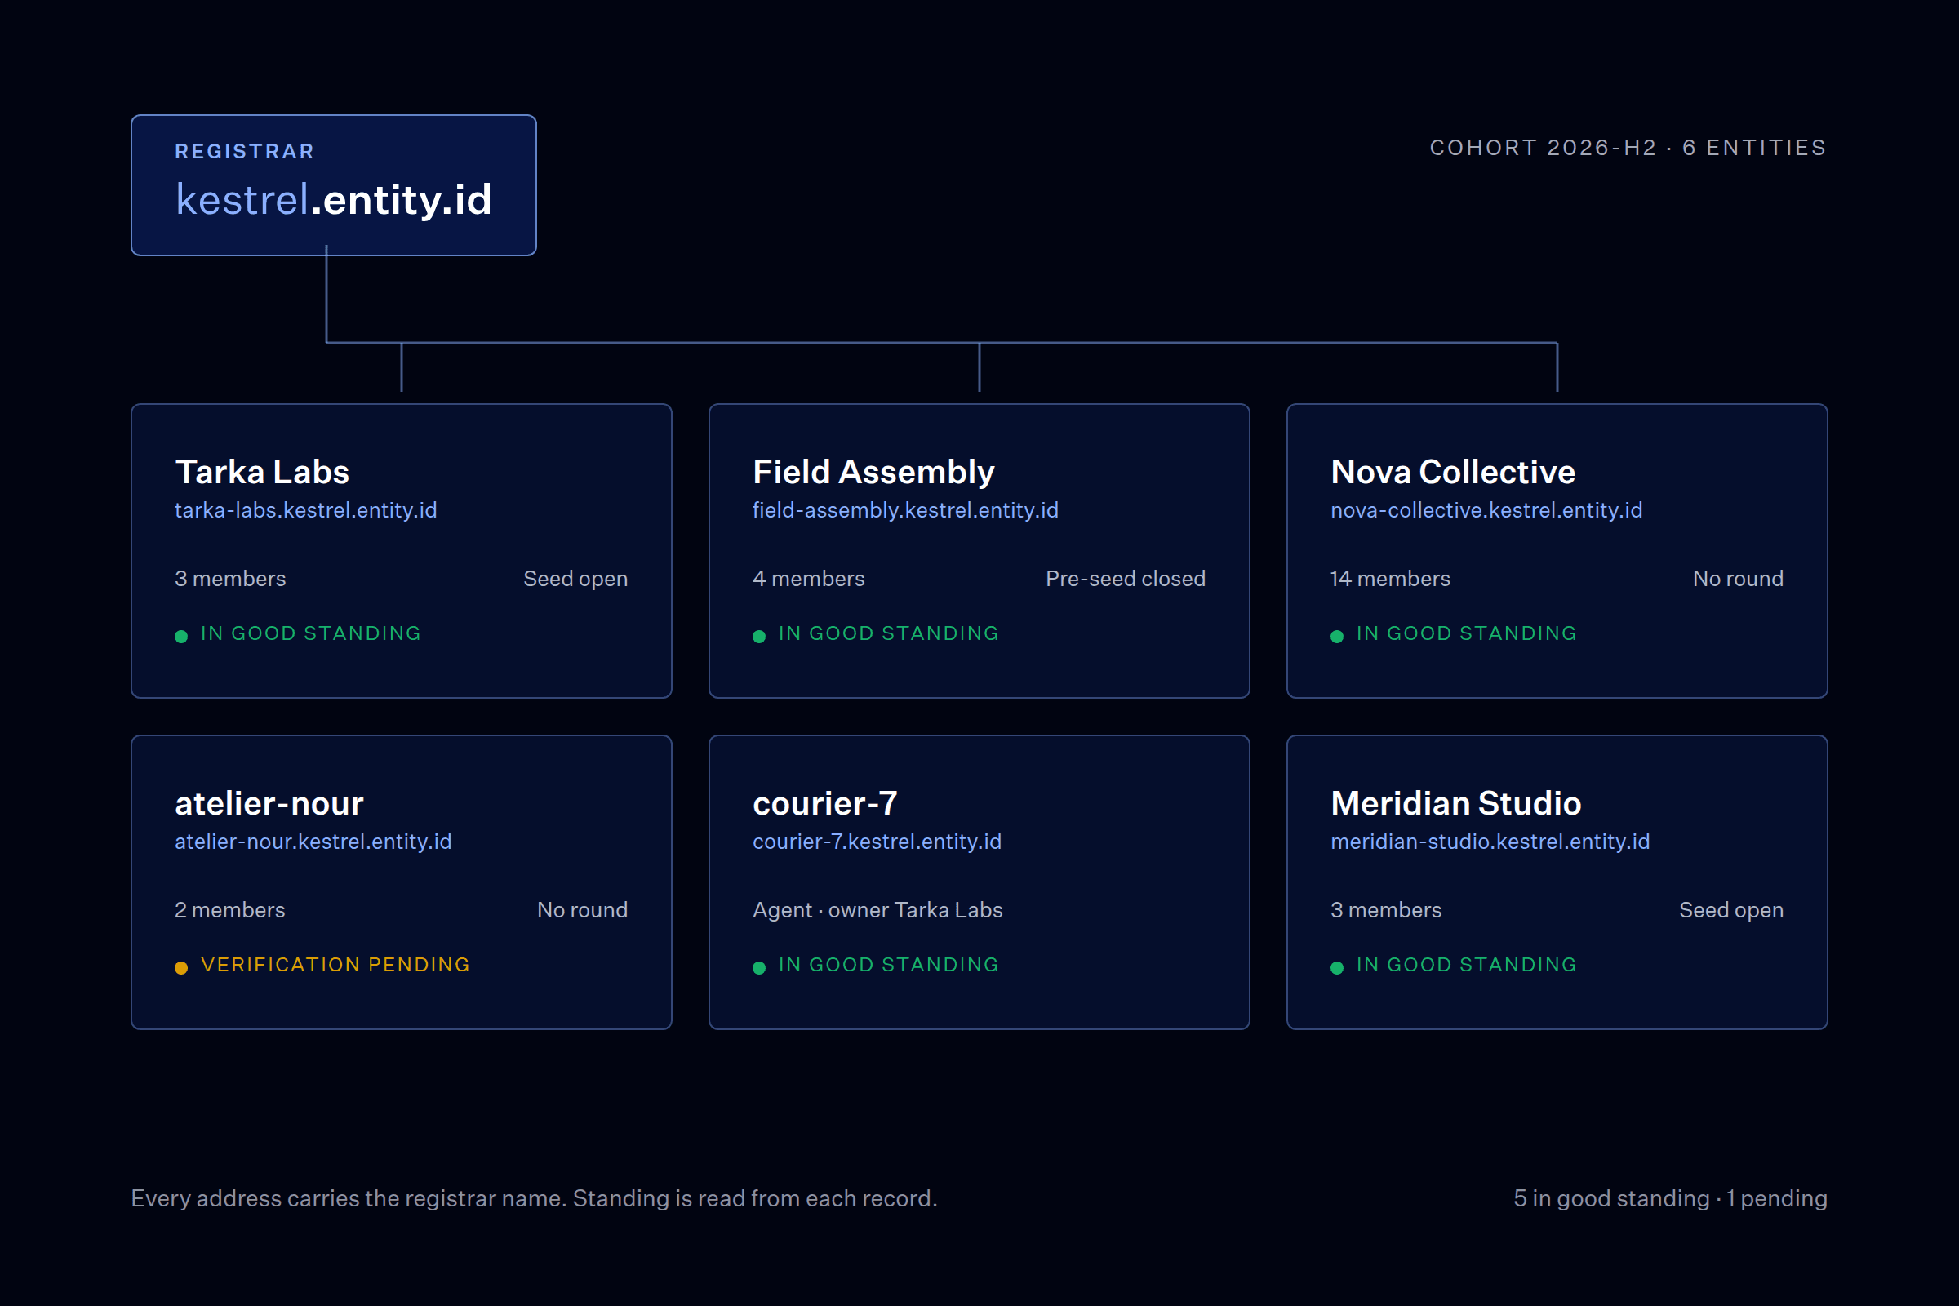Click 'No round' on Nova Collective
Screen dimensions: 1959x1306
(x=1739, y=578)
